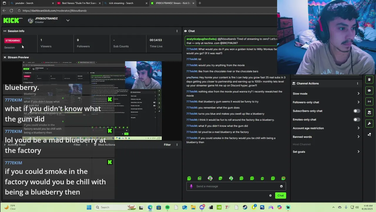Click the Time Live value 00:14:53

tap(156, 40)
